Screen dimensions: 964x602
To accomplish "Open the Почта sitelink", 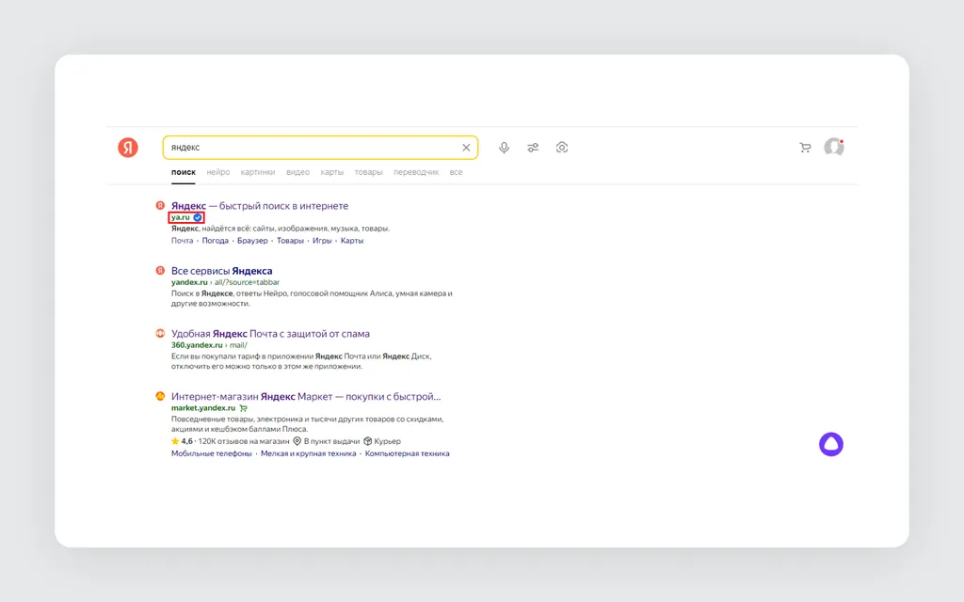I will 182,241.
